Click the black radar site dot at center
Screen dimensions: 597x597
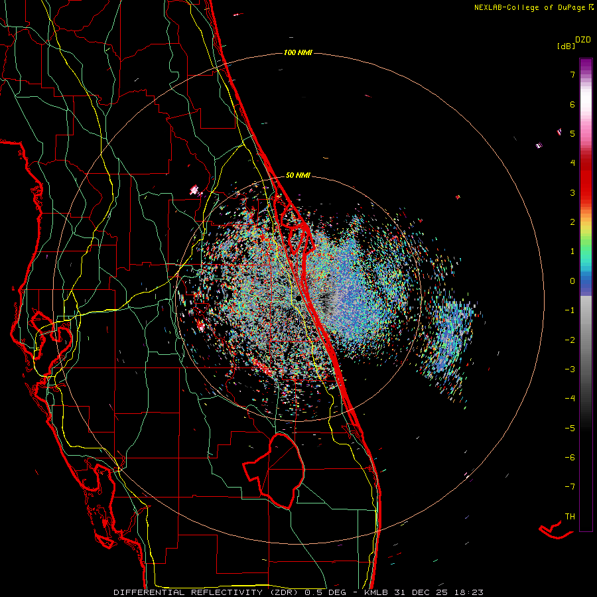pos(299,299)
